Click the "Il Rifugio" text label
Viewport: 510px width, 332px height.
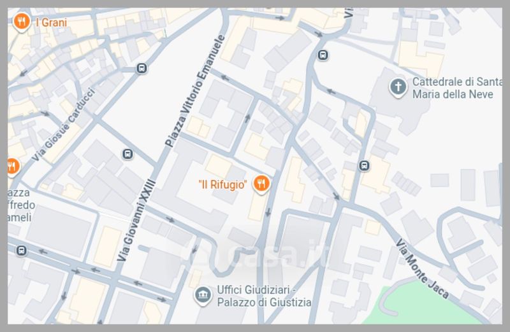[222, 184]
